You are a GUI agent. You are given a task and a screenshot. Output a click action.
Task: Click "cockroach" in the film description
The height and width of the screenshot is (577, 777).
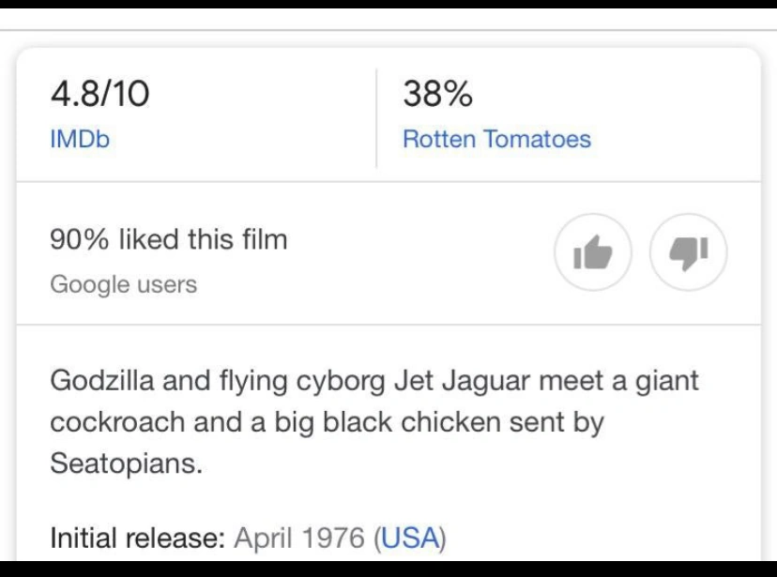[117, 422]
